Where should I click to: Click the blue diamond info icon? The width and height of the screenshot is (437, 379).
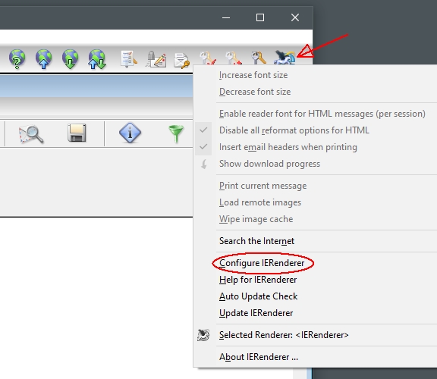[130, 133]
